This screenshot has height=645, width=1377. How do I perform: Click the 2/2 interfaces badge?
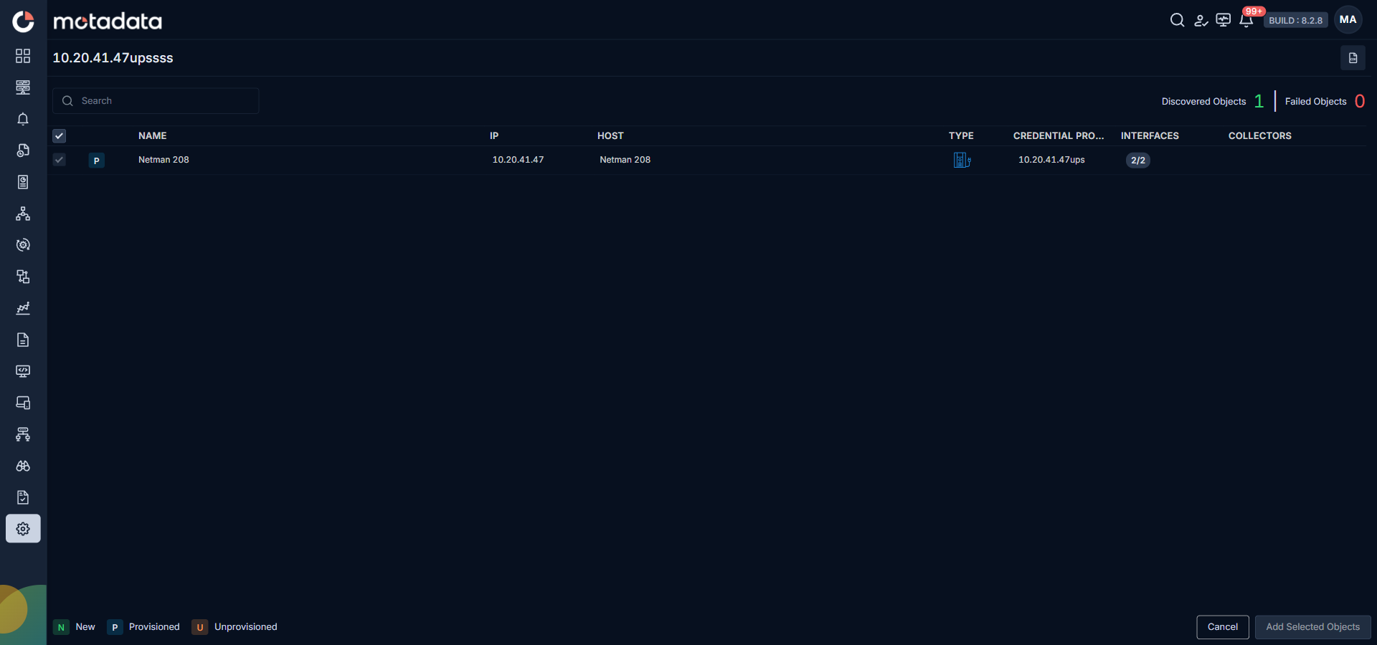[x=1138, y=161]
